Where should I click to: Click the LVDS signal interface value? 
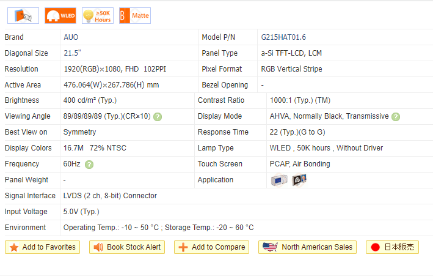[x=110, y=196]
